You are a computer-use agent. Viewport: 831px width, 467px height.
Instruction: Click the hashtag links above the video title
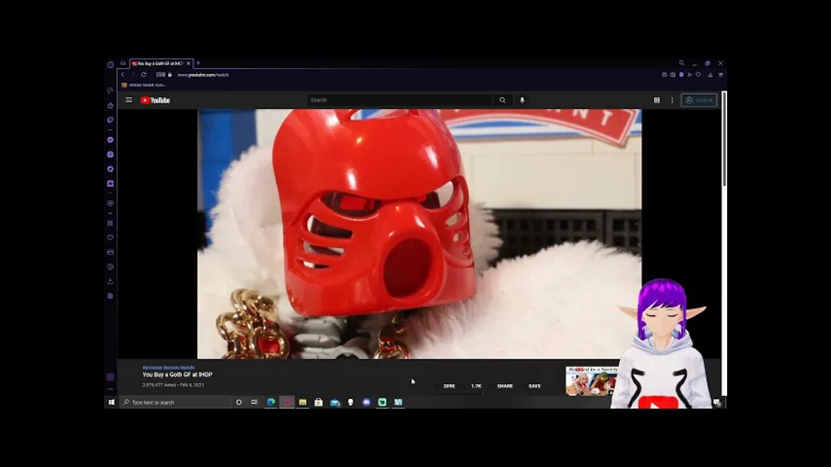tap(169, 368)
